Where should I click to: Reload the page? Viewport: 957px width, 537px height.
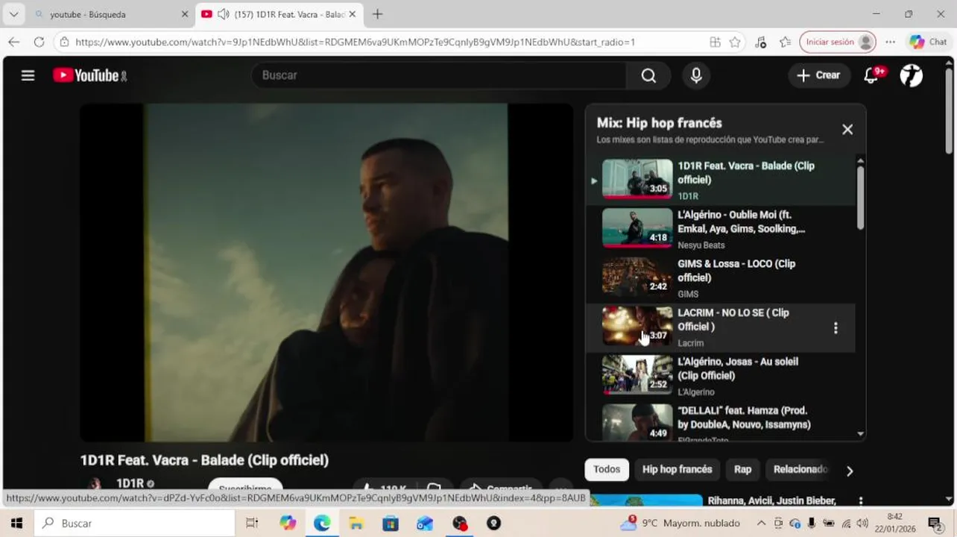point(39,42)
